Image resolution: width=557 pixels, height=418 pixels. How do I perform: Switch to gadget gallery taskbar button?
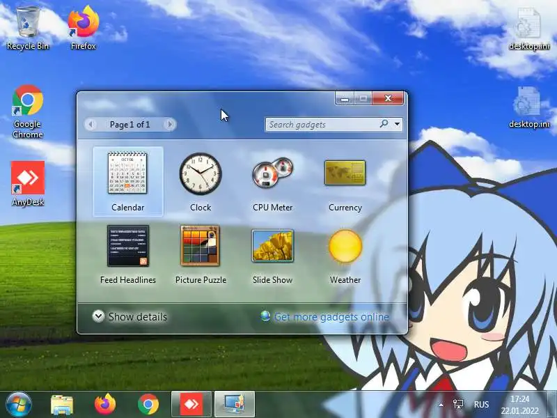pyautogui.click(x=235, y=405)
